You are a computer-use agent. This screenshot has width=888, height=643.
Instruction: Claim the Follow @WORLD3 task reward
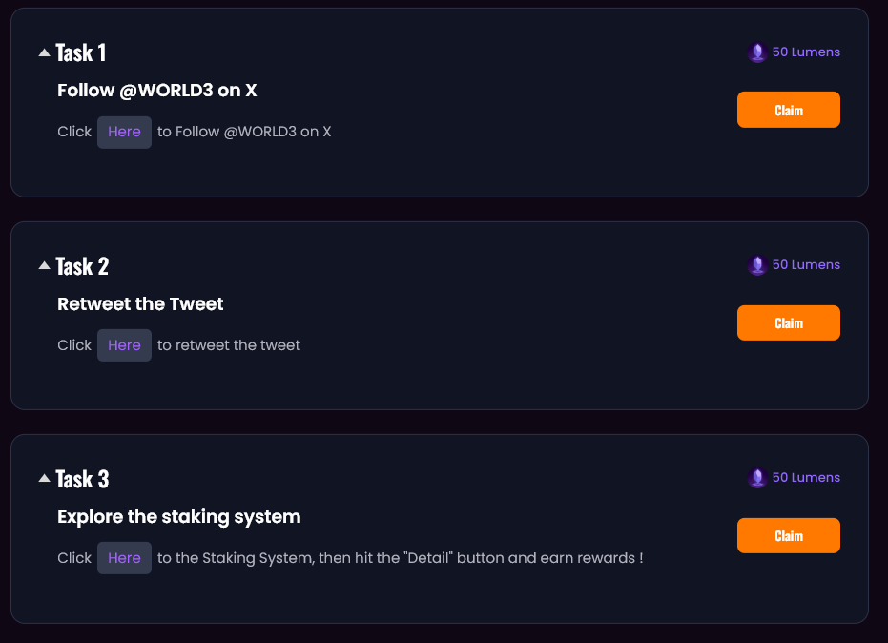tap(788, 110)
